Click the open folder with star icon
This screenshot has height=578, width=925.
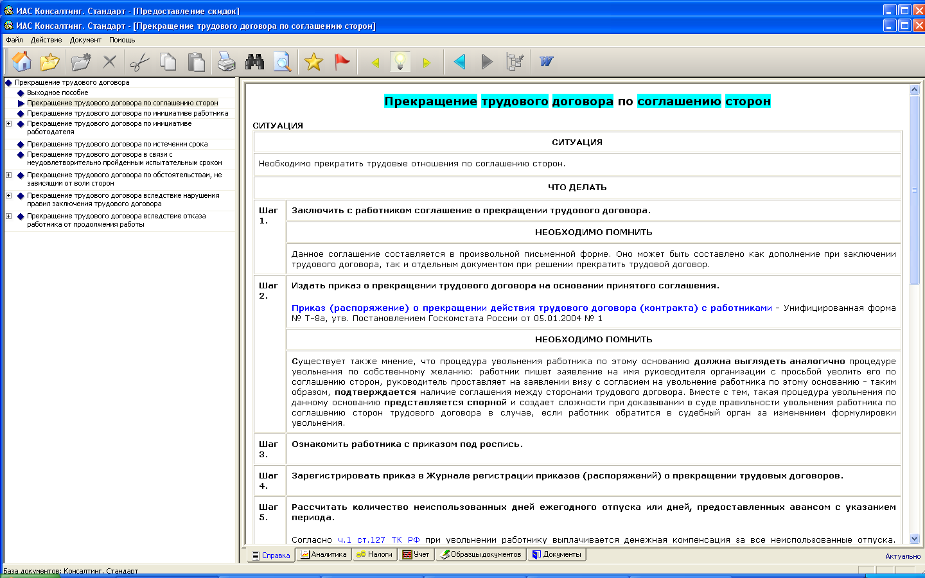coord(49,62)
